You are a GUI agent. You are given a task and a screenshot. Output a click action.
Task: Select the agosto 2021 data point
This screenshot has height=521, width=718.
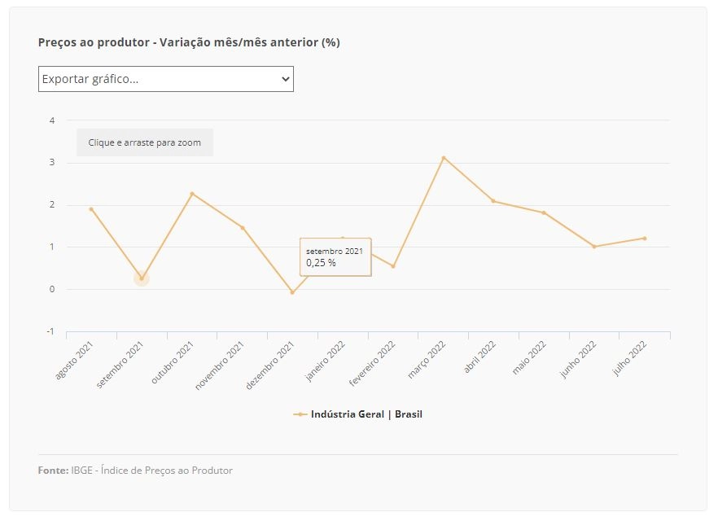point(91,209)
